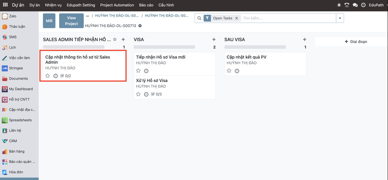This screenshot has width=388, height=180.
Task: Open the Báo cáo menu
Action: pyautogui.click(x=146, y=5)
